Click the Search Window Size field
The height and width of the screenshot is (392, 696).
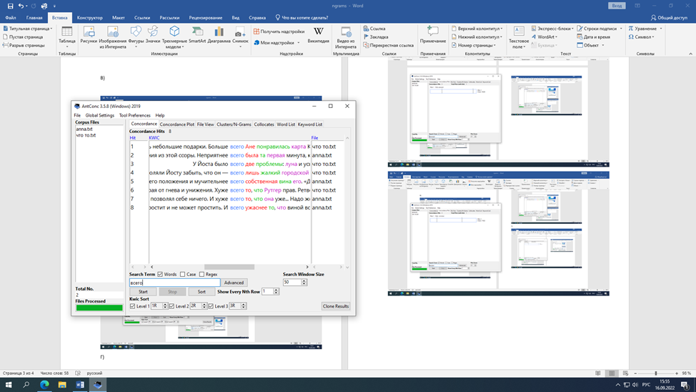[292, 283]
